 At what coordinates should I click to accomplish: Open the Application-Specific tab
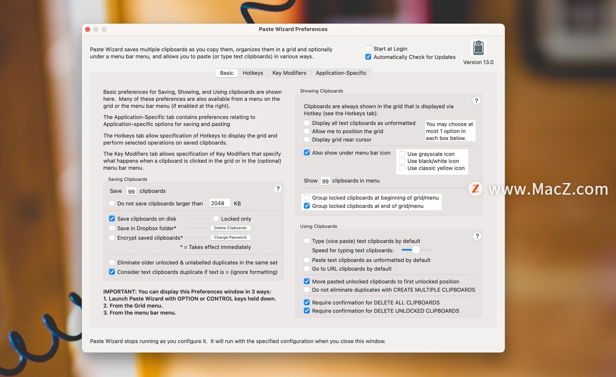click(341, 73)
